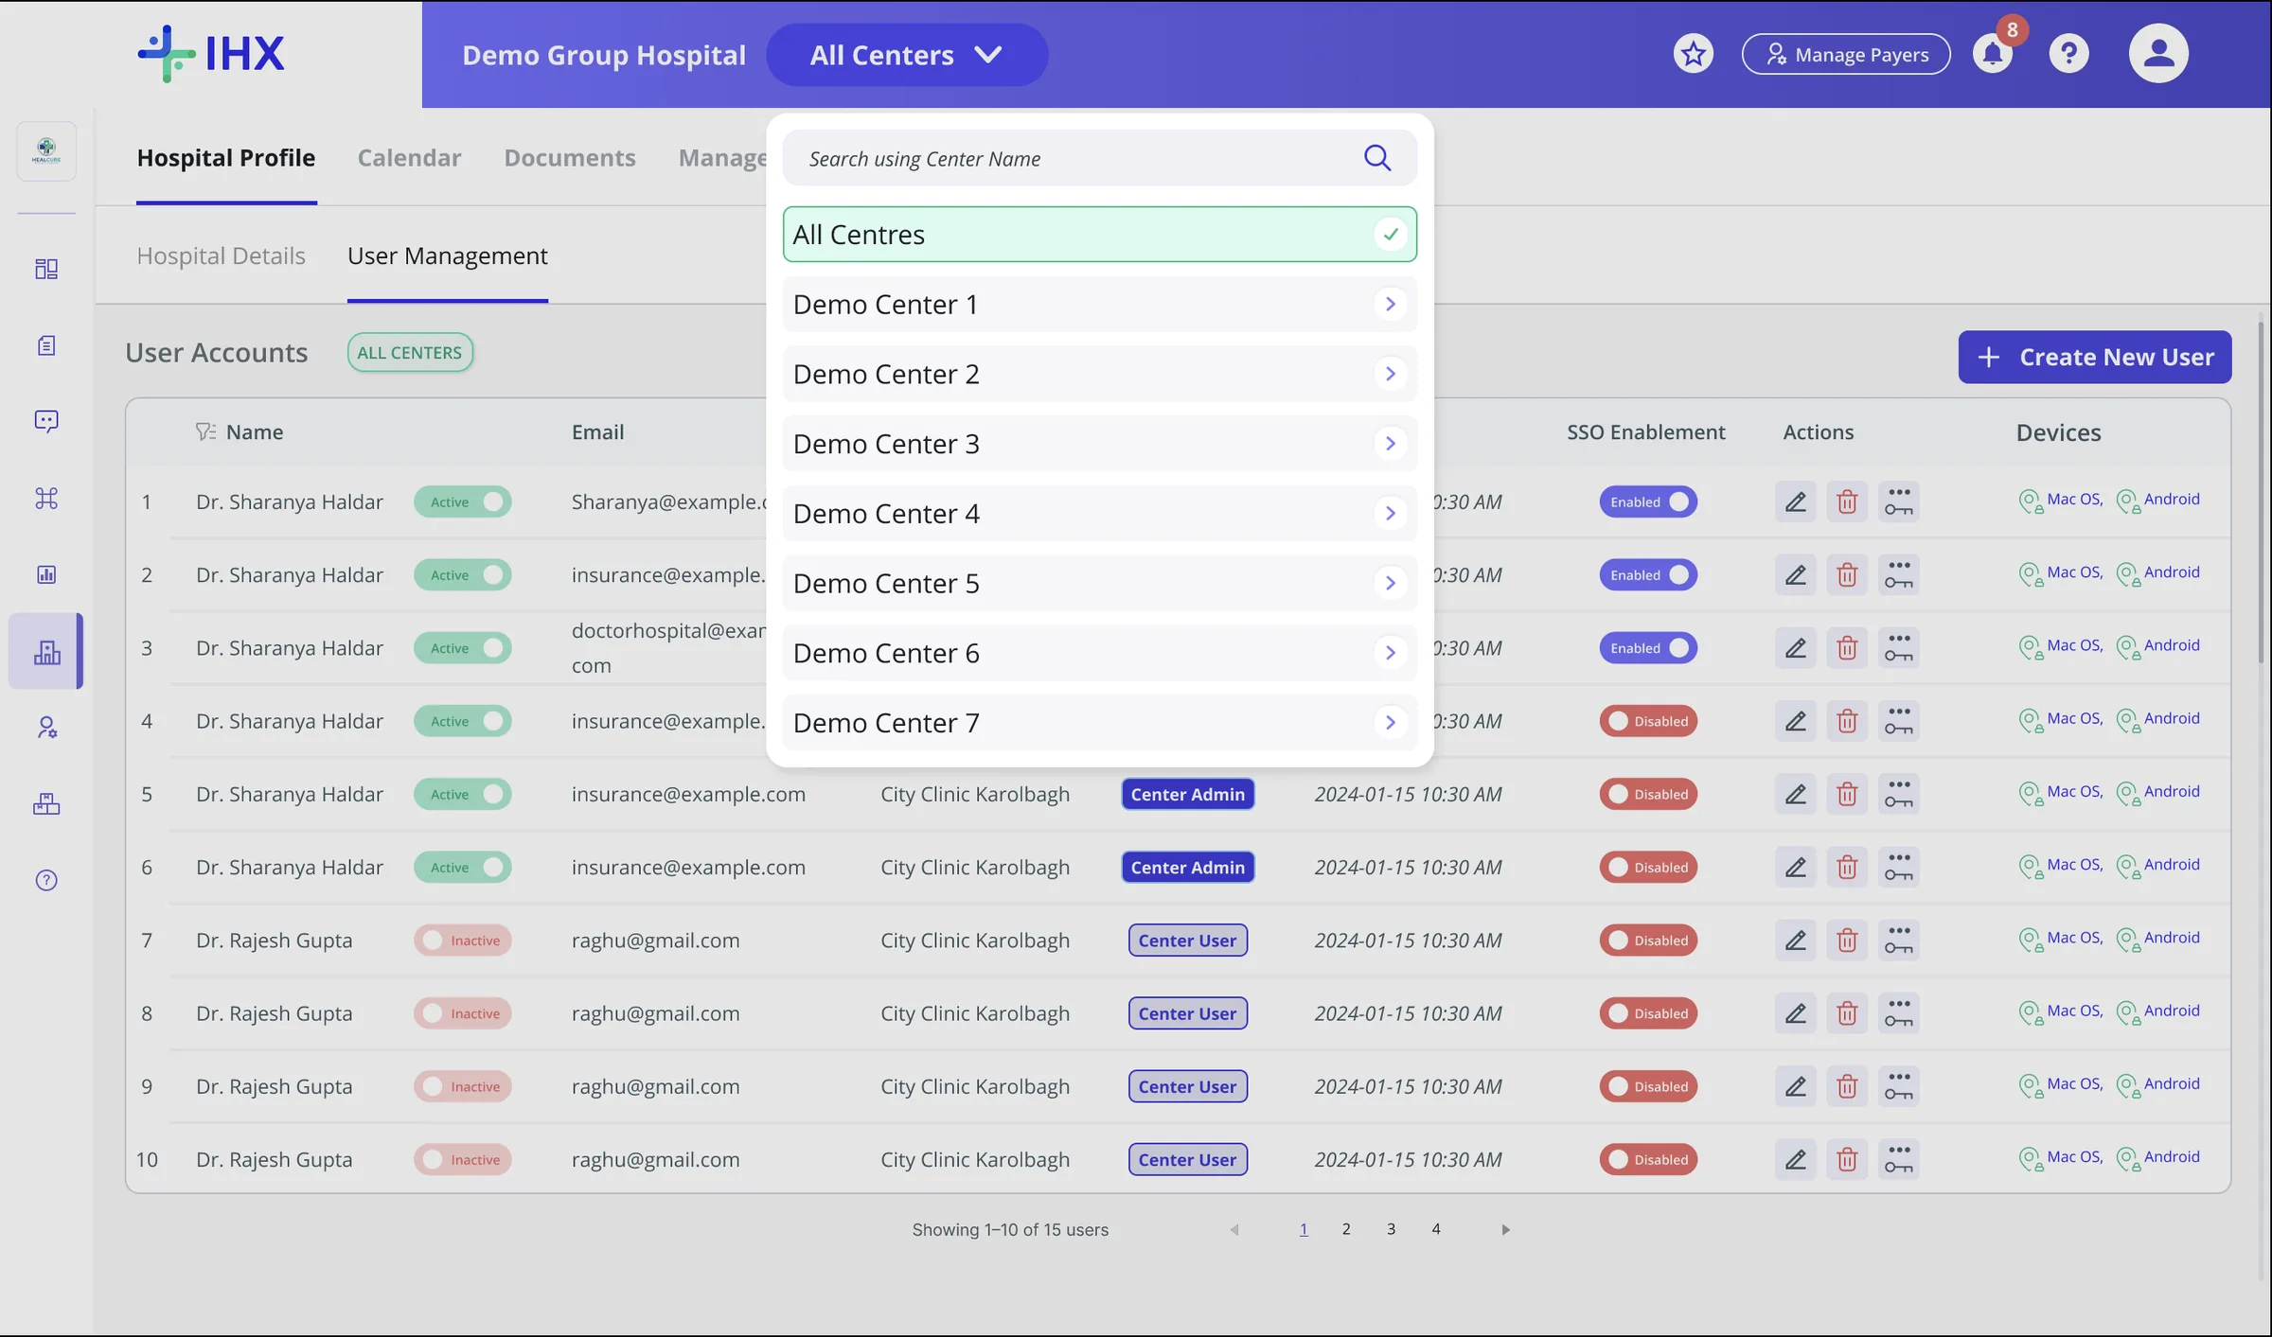Toggle Active status for row 6 user
This screenshot has width=2272, height=1337.
[463, 867]
